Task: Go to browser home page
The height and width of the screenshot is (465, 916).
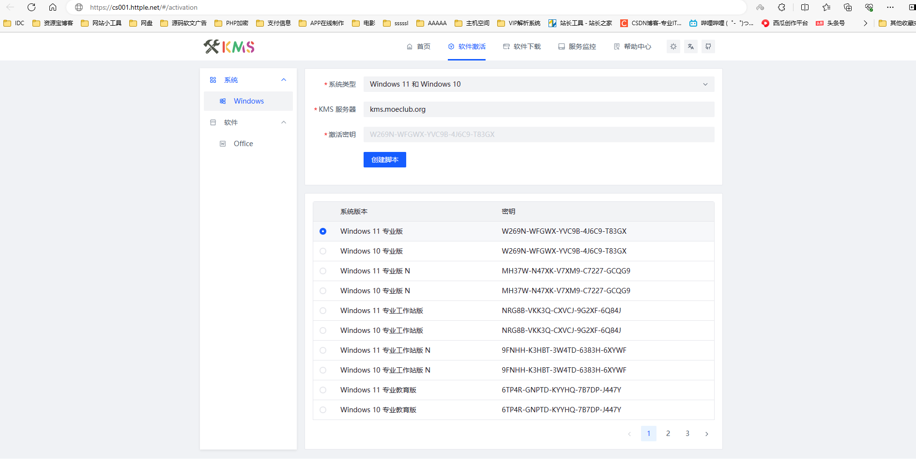Action: coord(53,7)
